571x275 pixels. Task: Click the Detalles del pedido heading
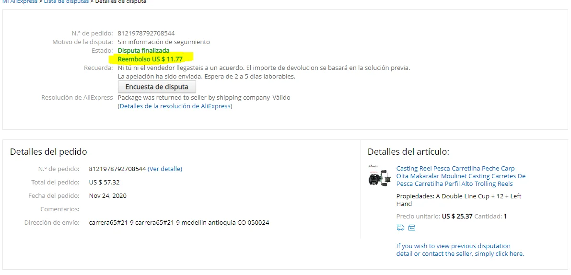coord(48,152)
